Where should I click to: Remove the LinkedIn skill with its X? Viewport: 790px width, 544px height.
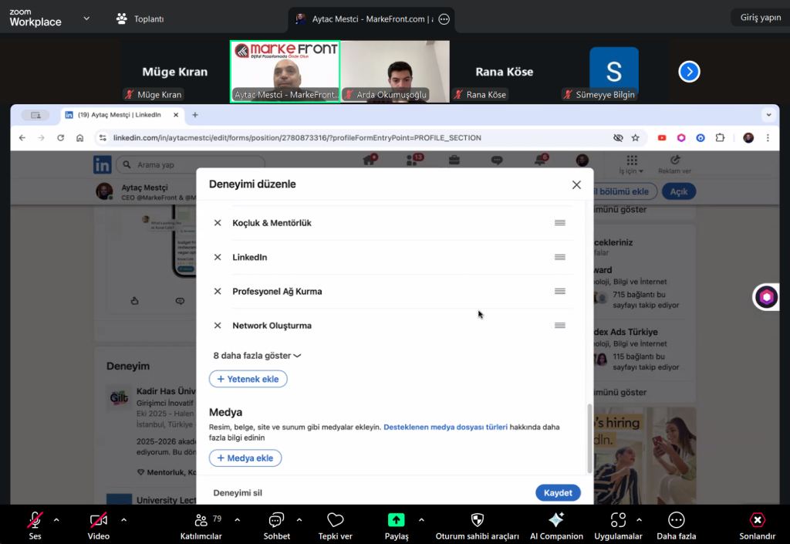point(218,257)
